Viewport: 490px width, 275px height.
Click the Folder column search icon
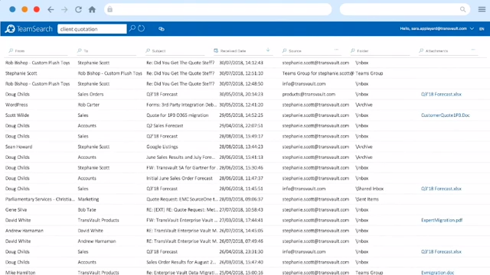tap(353, 50)
